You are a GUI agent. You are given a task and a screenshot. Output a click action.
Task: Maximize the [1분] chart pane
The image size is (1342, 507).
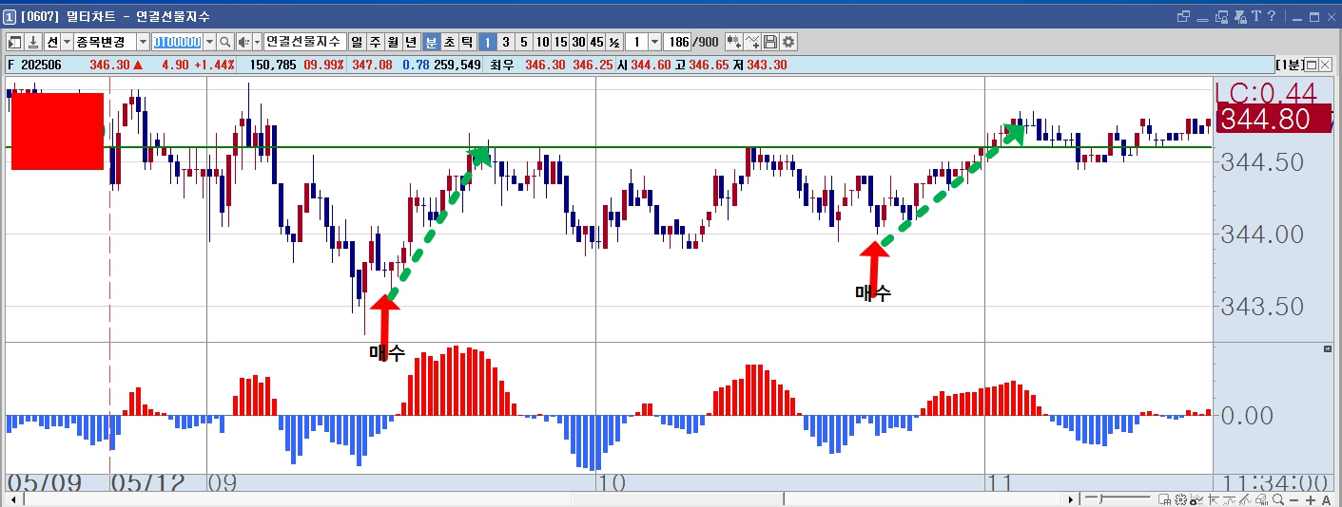tap(1311, 65)
